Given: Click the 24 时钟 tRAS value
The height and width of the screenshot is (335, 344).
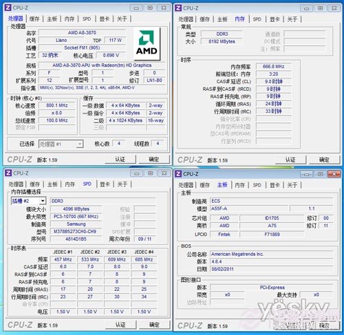Looking at the screenshot, I should 274,104.
